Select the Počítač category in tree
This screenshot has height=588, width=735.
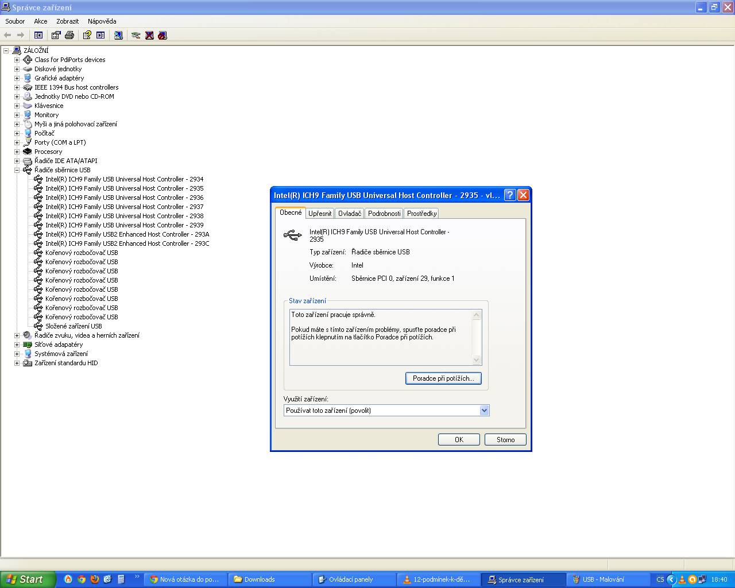point(44,133)
